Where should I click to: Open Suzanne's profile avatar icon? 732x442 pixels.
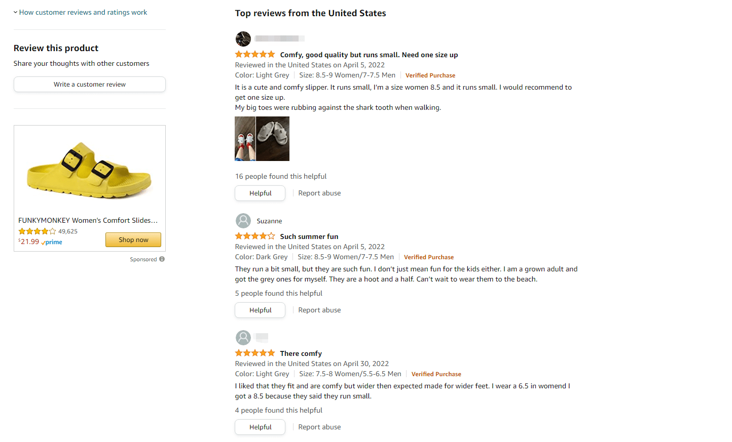(243, 221)
